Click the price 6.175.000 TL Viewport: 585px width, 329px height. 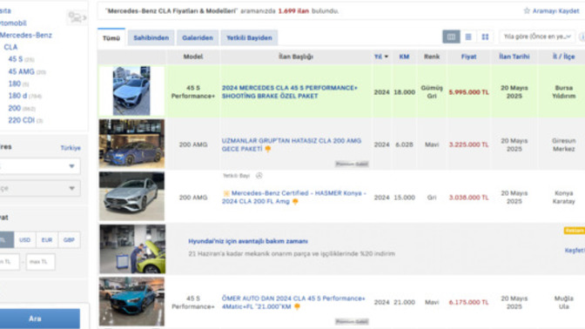click(468, 303)
